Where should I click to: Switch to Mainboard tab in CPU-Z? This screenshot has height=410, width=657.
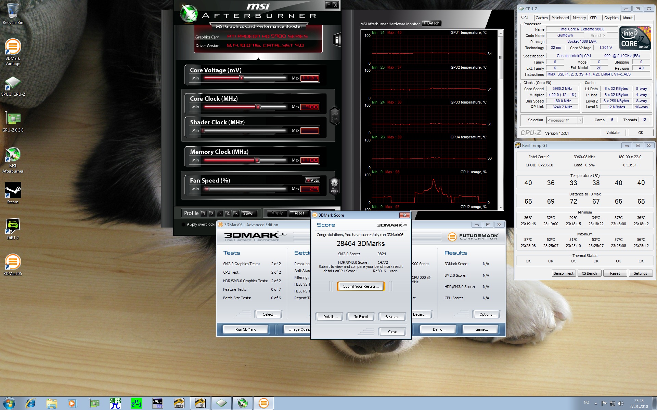point(560,18)
